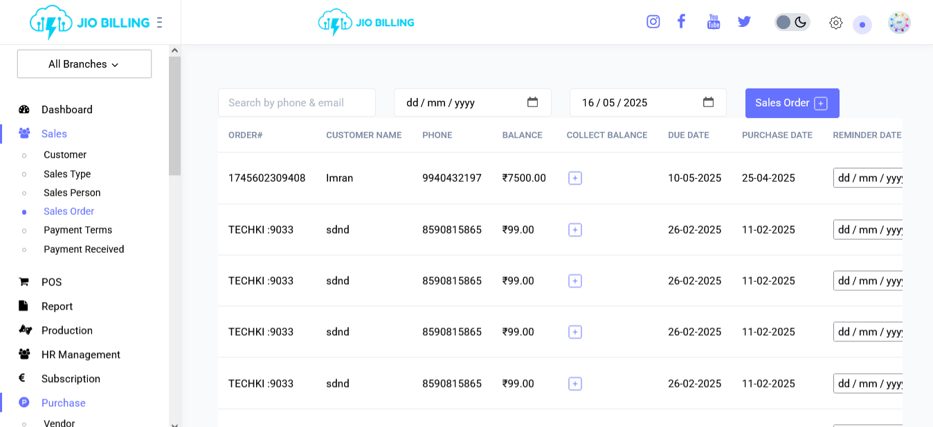Click the sidebar menu dots icon
933x427 pixels.
click(x=160, y=23)
